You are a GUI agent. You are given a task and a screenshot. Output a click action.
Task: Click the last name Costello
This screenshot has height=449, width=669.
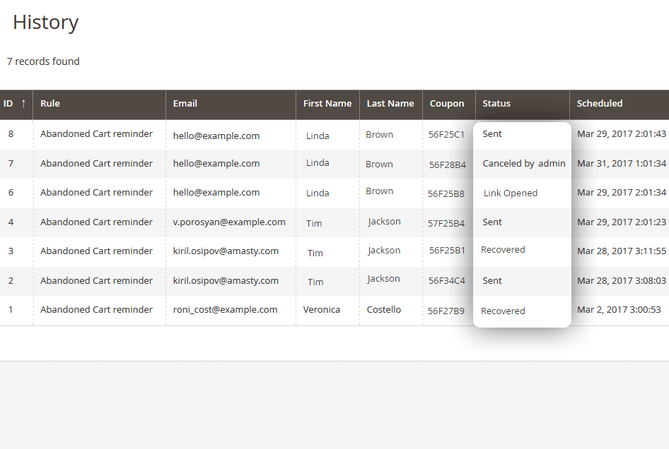pos(383,310)
